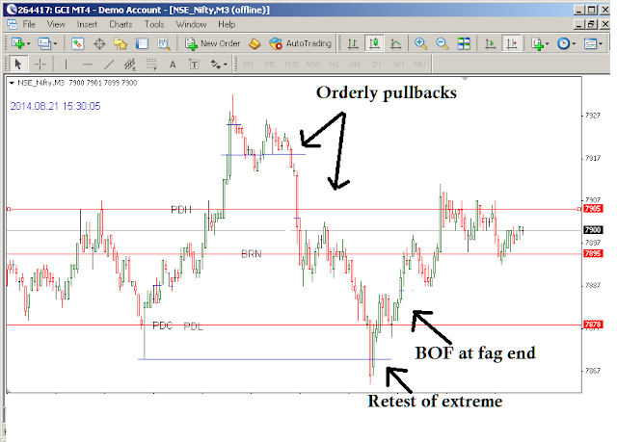Select the PDC label on chart

click(163, 325)
